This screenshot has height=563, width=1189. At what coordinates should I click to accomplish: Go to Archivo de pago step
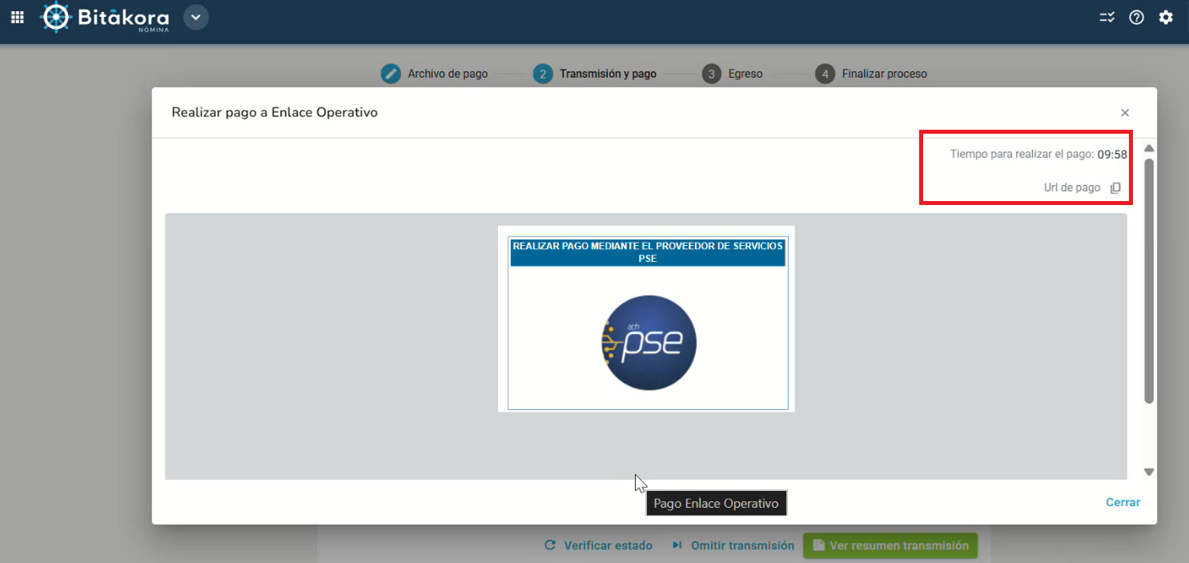pyautogui.click(x=435, y=74)
